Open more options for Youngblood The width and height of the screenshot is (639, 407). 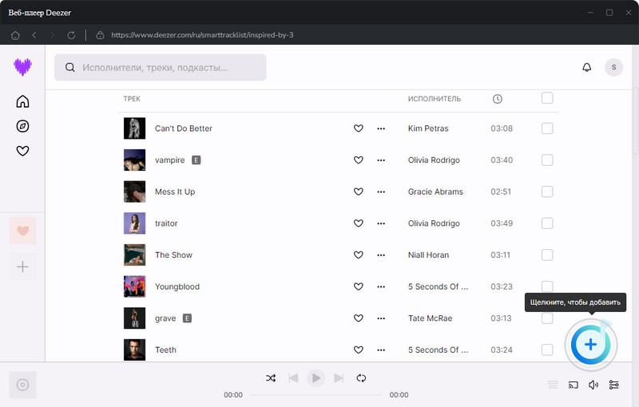tap(381, 287)
